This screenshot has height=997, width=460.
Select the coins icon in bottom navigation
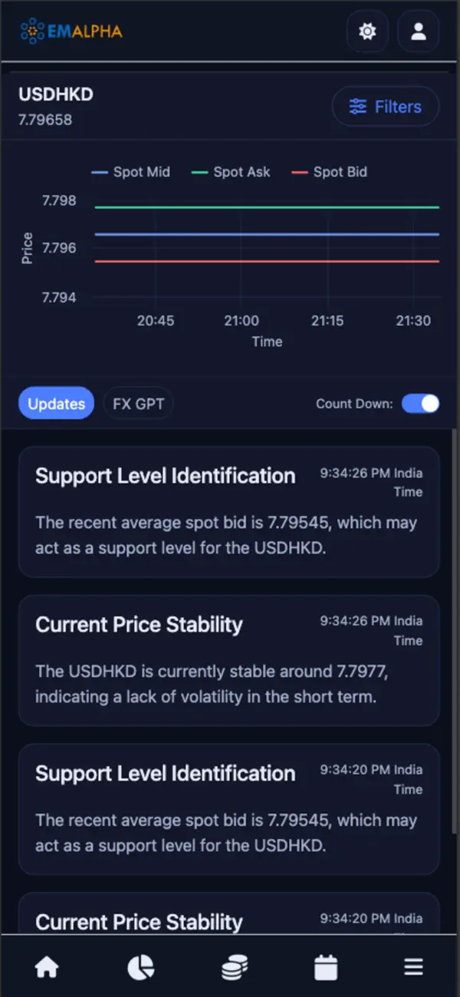(x=234, y=966)
